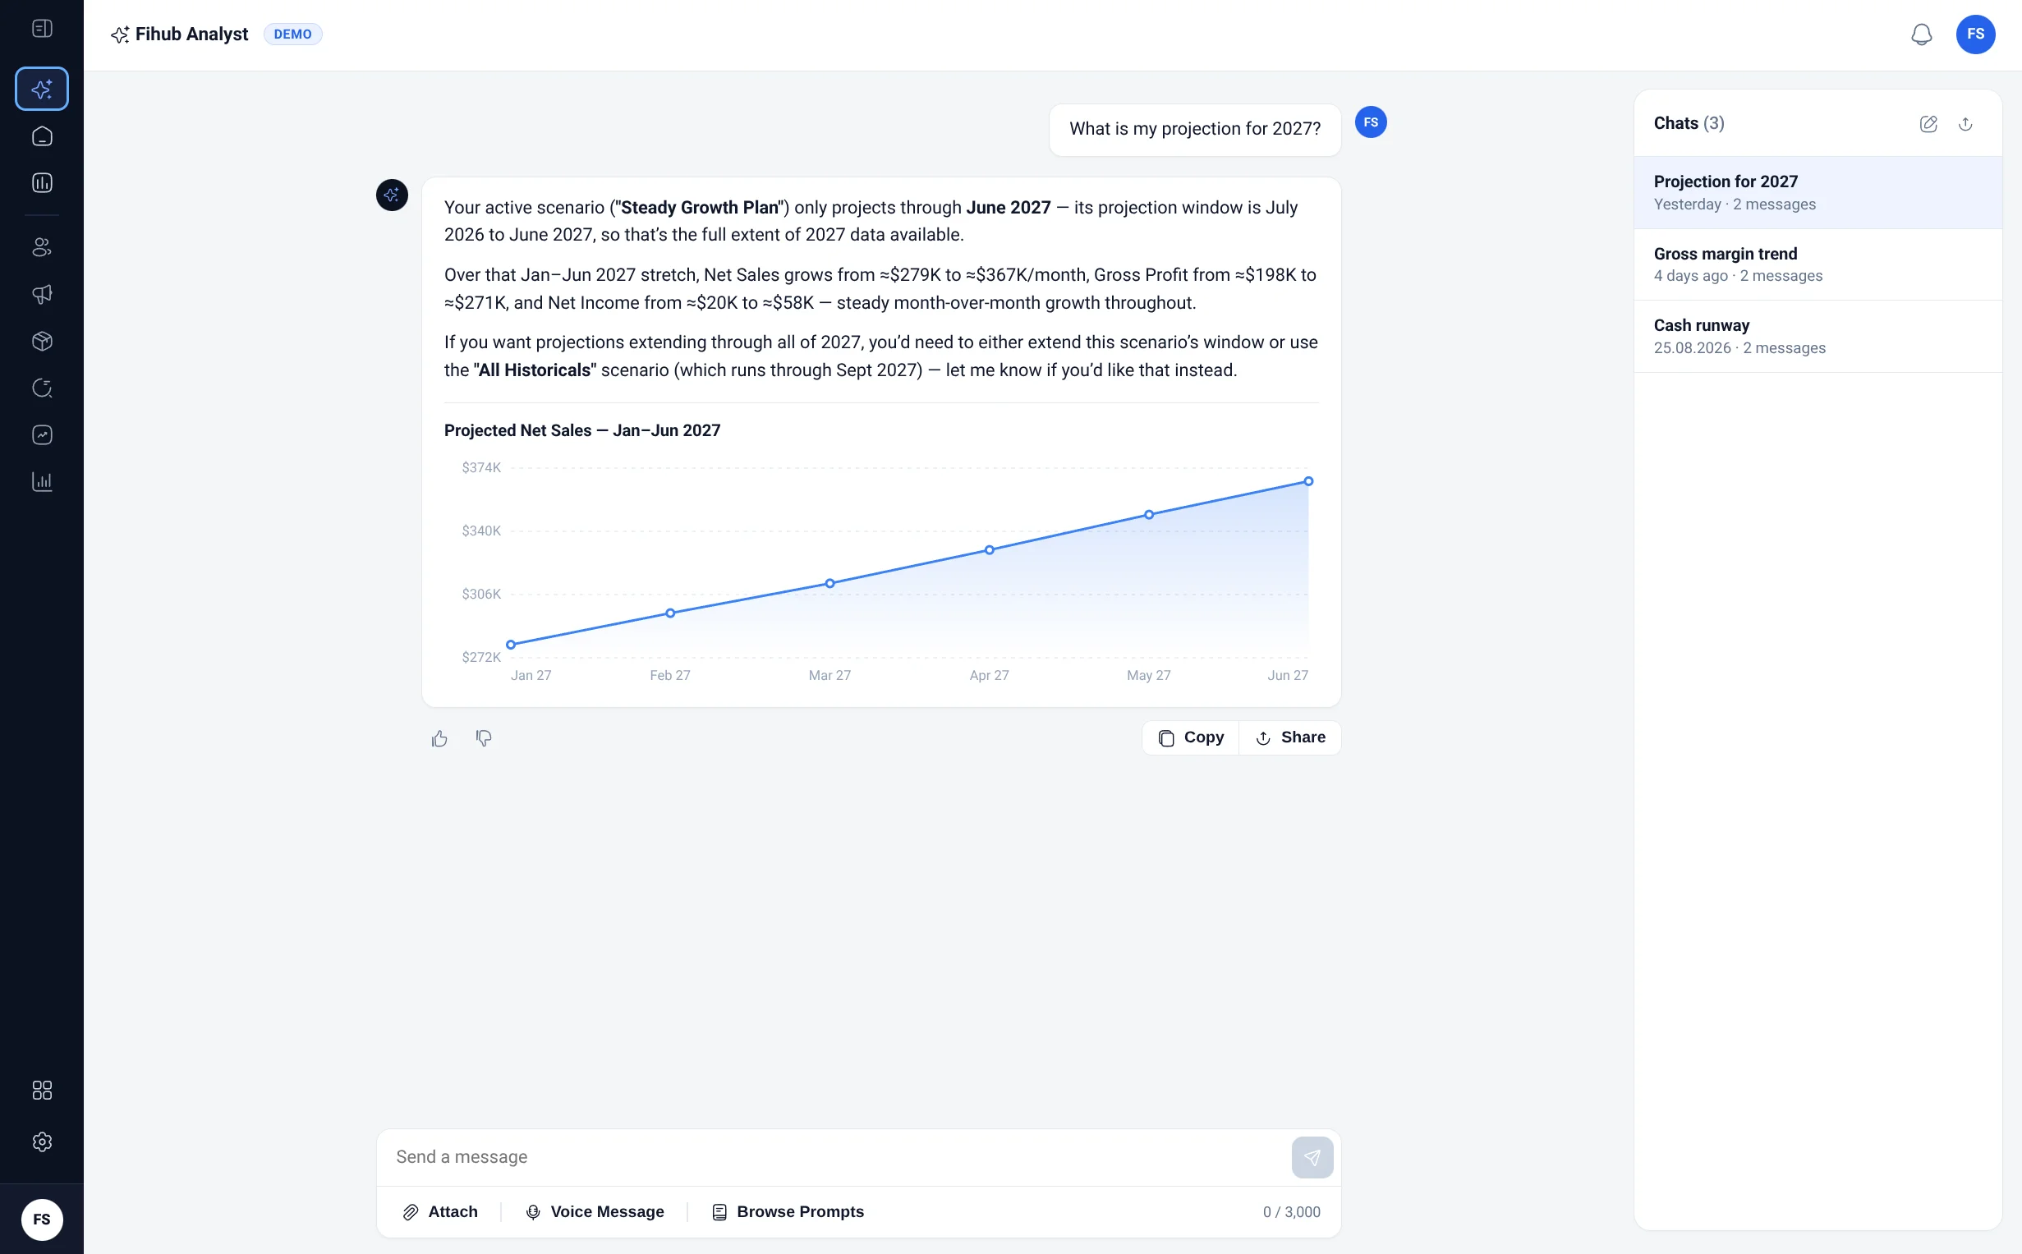Open the settings gear in sidebar

(41, 1142)
